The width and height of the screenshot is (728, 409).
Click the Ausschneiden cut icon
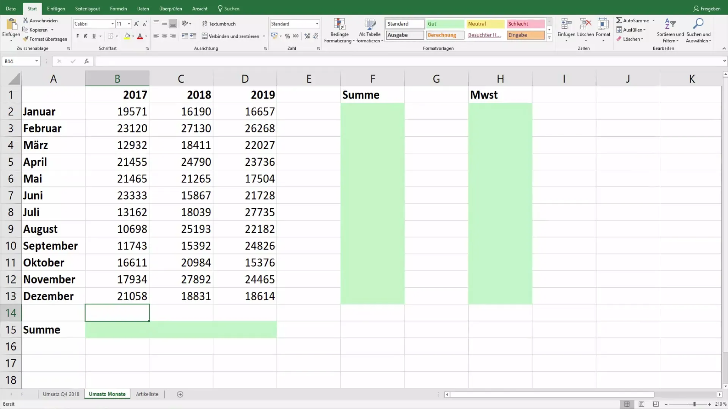click(25, 20)
